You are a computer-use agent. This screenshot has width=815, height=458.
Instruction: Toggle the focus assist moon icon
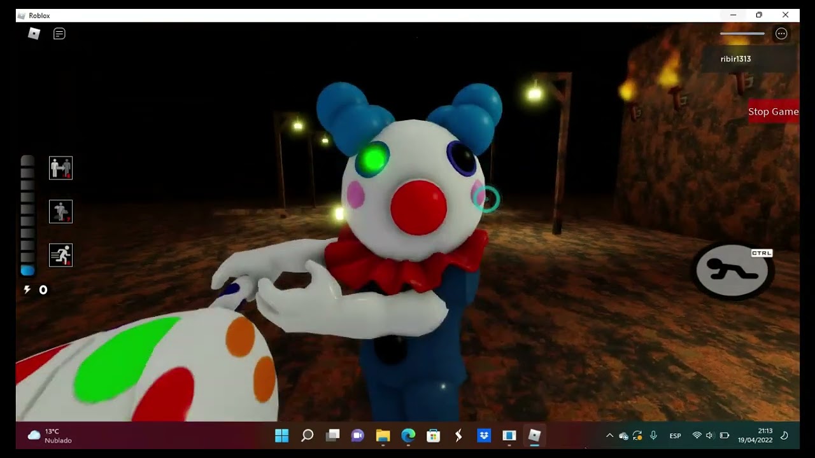click(x=784, y=436)
